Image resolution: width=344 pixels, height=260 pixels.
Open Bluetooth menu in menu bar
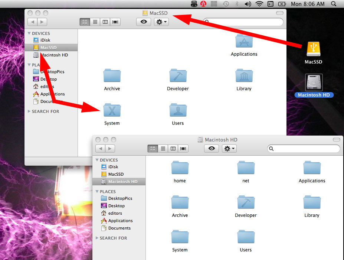click(237, 4)
